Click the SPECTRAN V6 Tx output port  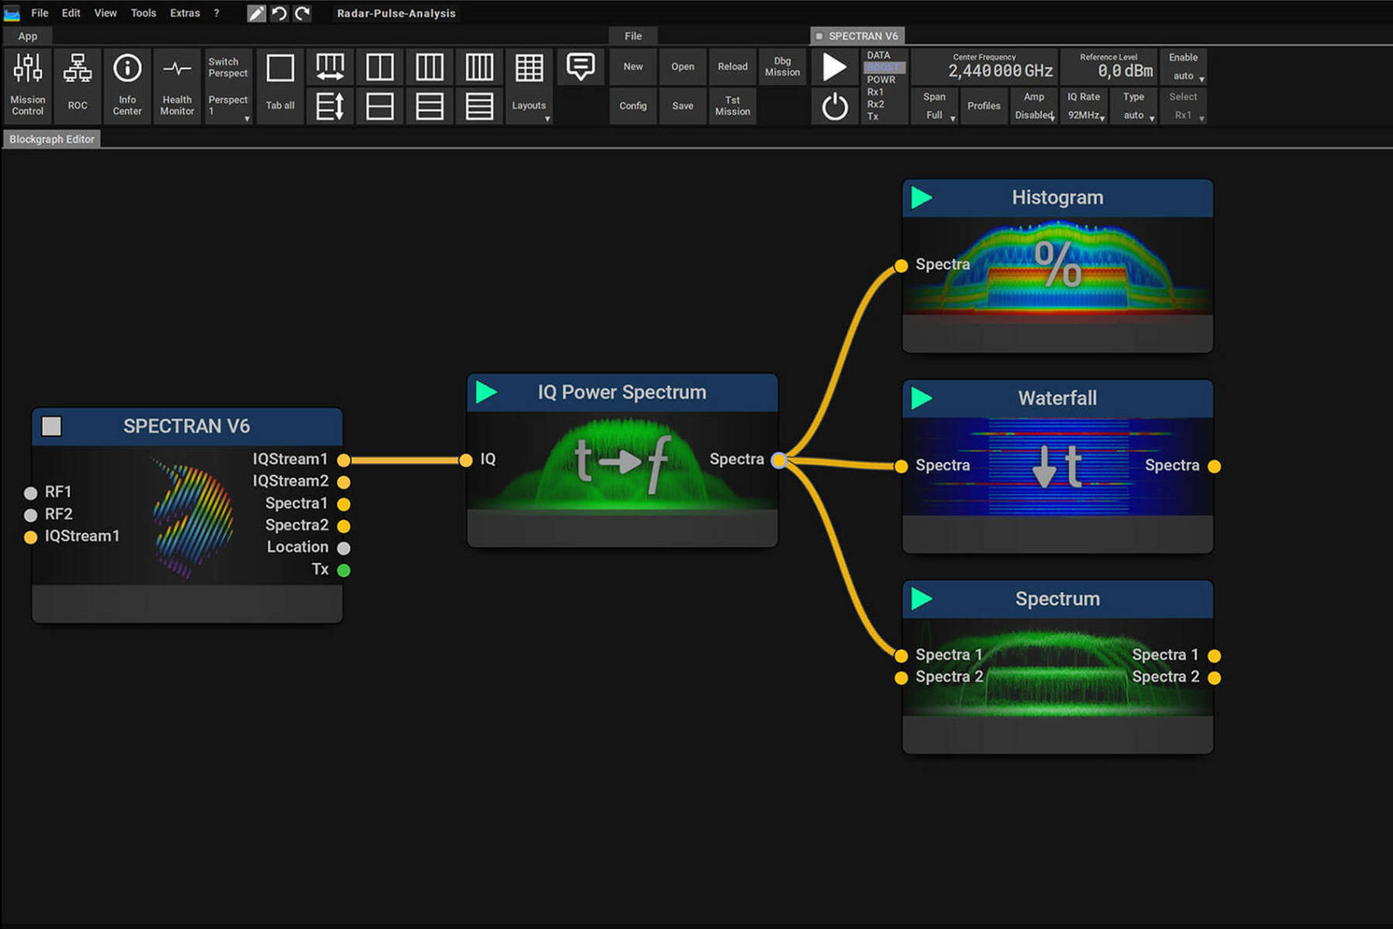[x=344, y=571]
